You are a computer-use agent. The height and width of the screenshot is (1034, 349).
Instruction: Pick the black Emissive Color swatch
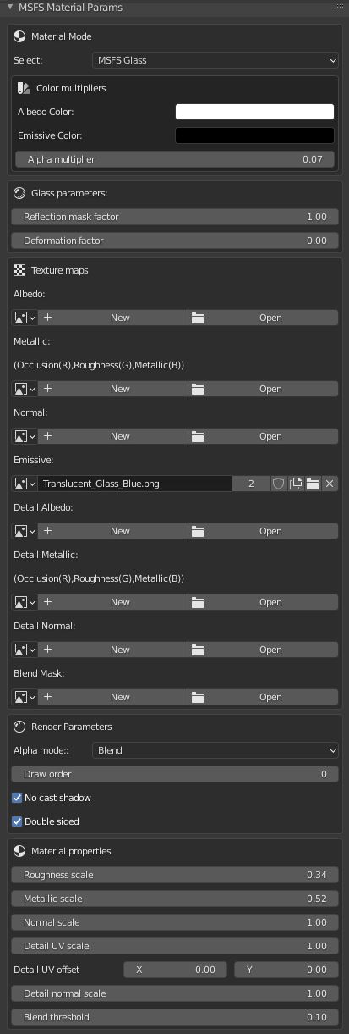pyautogui.click(x=254, y=135)
